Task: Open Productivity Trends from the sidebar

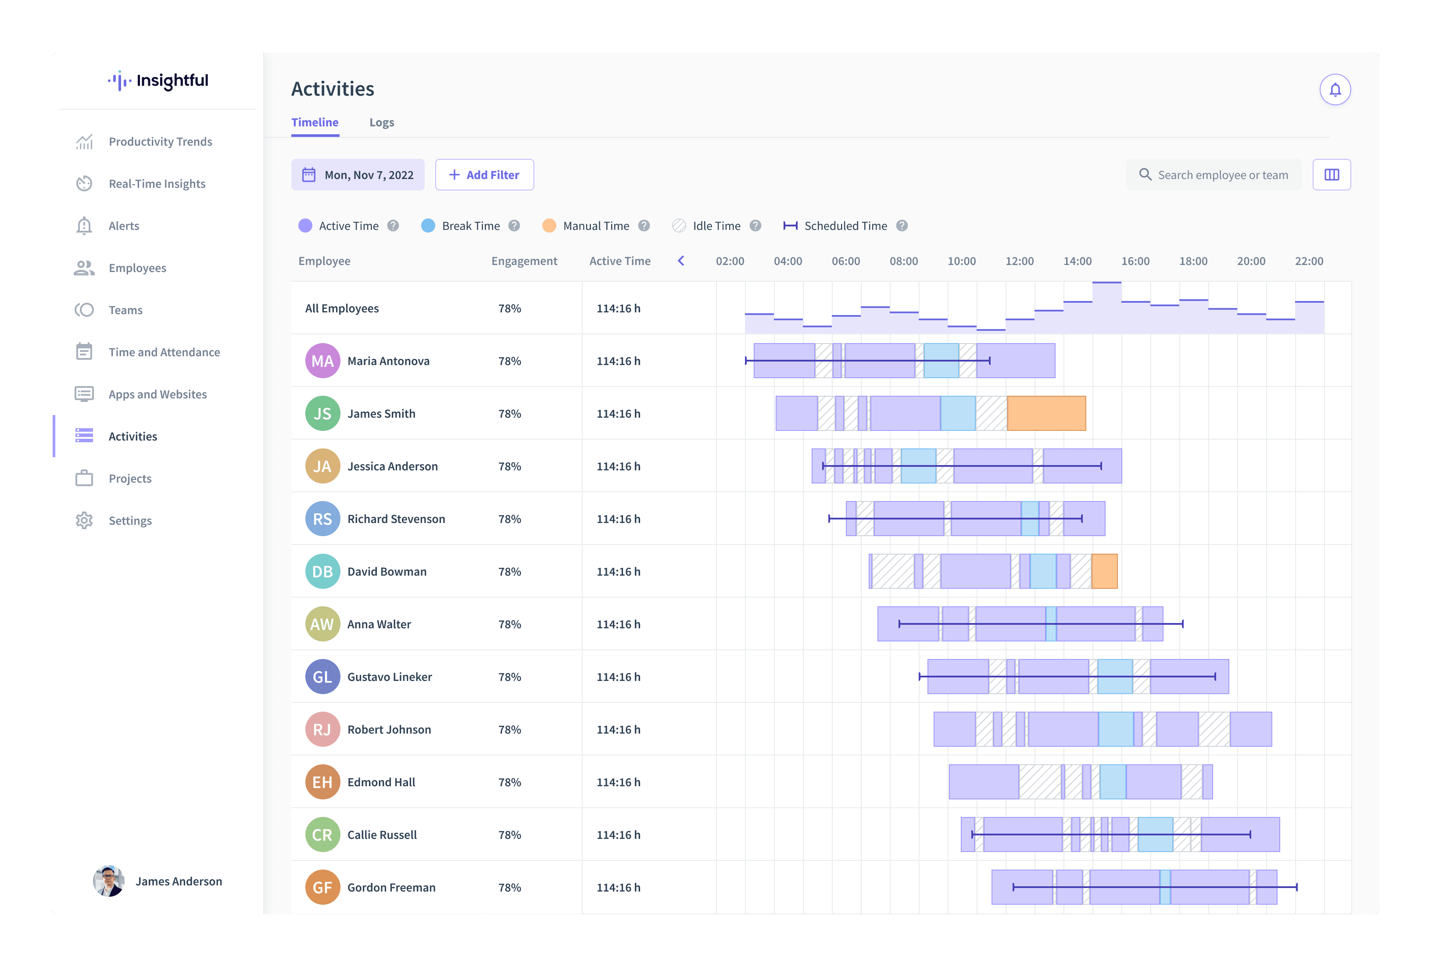Action: tap(160, 142)
